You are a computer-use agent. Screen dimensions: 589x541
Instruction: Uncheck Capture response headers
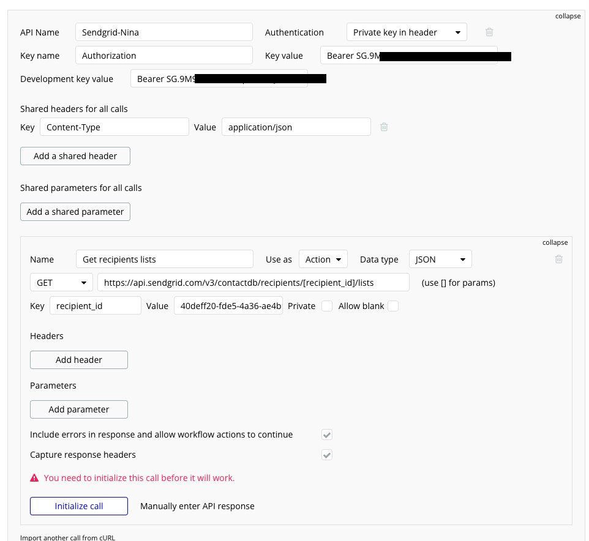pyautogui.click(x=327, y=455)
